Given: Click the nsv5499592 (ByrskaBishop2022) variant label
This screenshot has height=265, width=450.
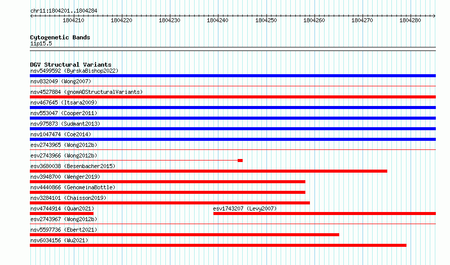Looking at the screenshot, I should point(74,71).
